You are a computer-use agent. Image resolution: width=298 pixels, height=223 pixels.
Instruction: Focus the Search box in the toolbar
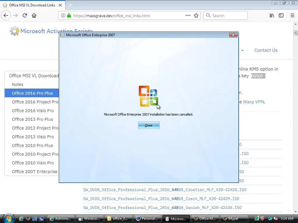click(x=226, y=16)
